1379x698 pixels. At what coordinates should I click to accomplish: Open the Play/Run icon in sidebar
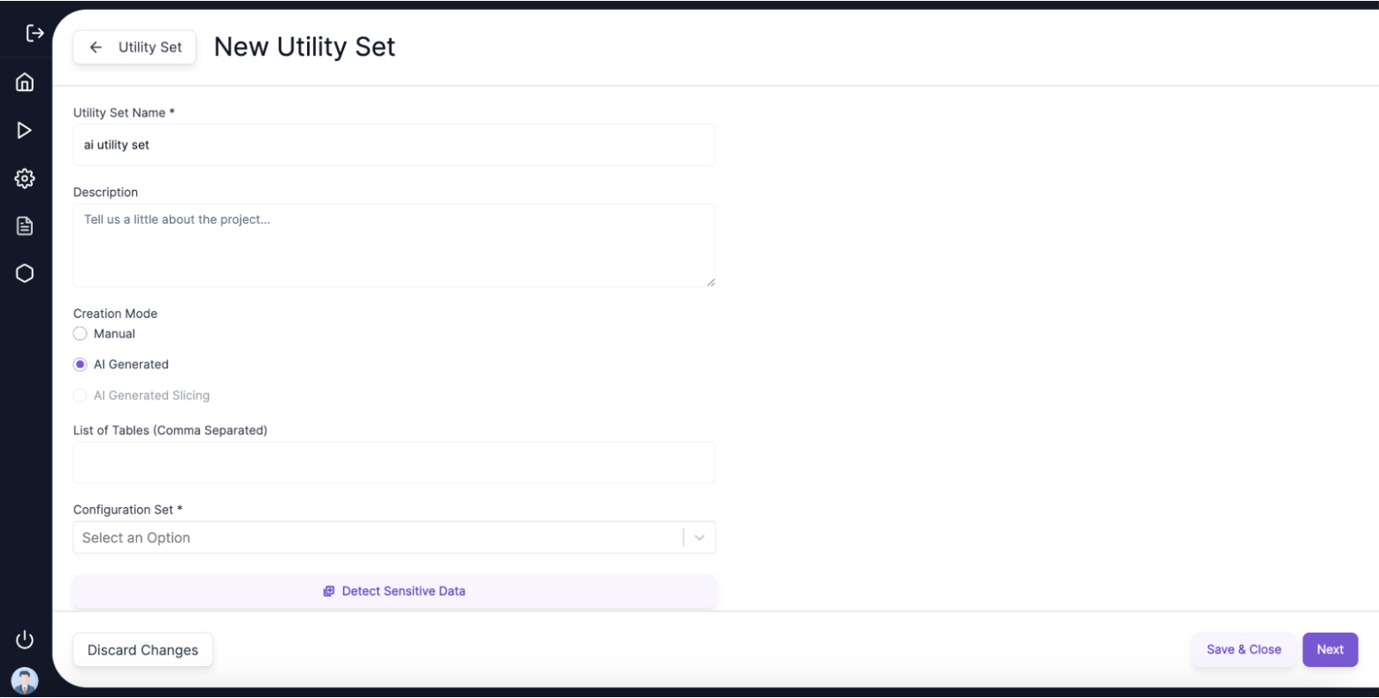(x=25, y=130)
